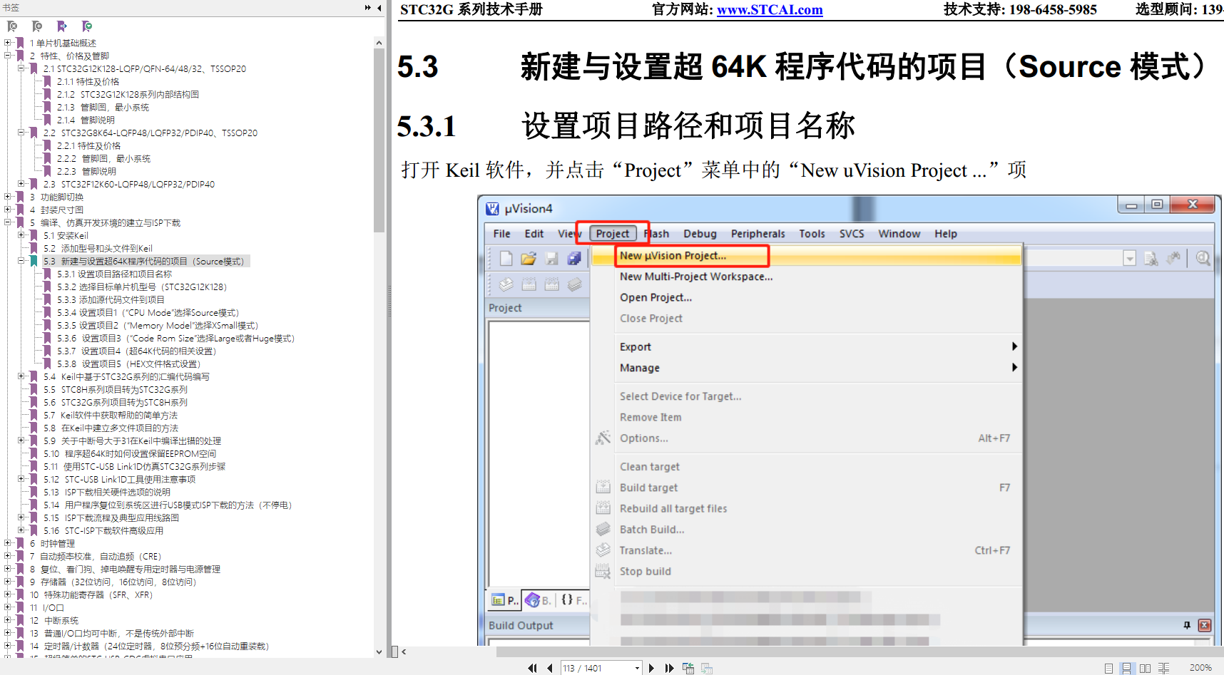This screenshot has width=1224, height=675.
Task: Click the bookmark icon beside '5.3.1 设置项目路径和项目名称'
Action: click(47, 274)
